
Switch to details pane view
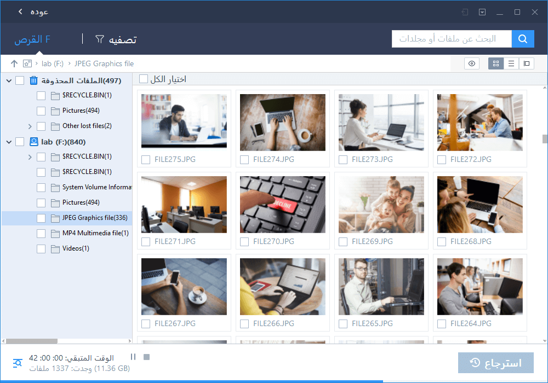[527, 63]
